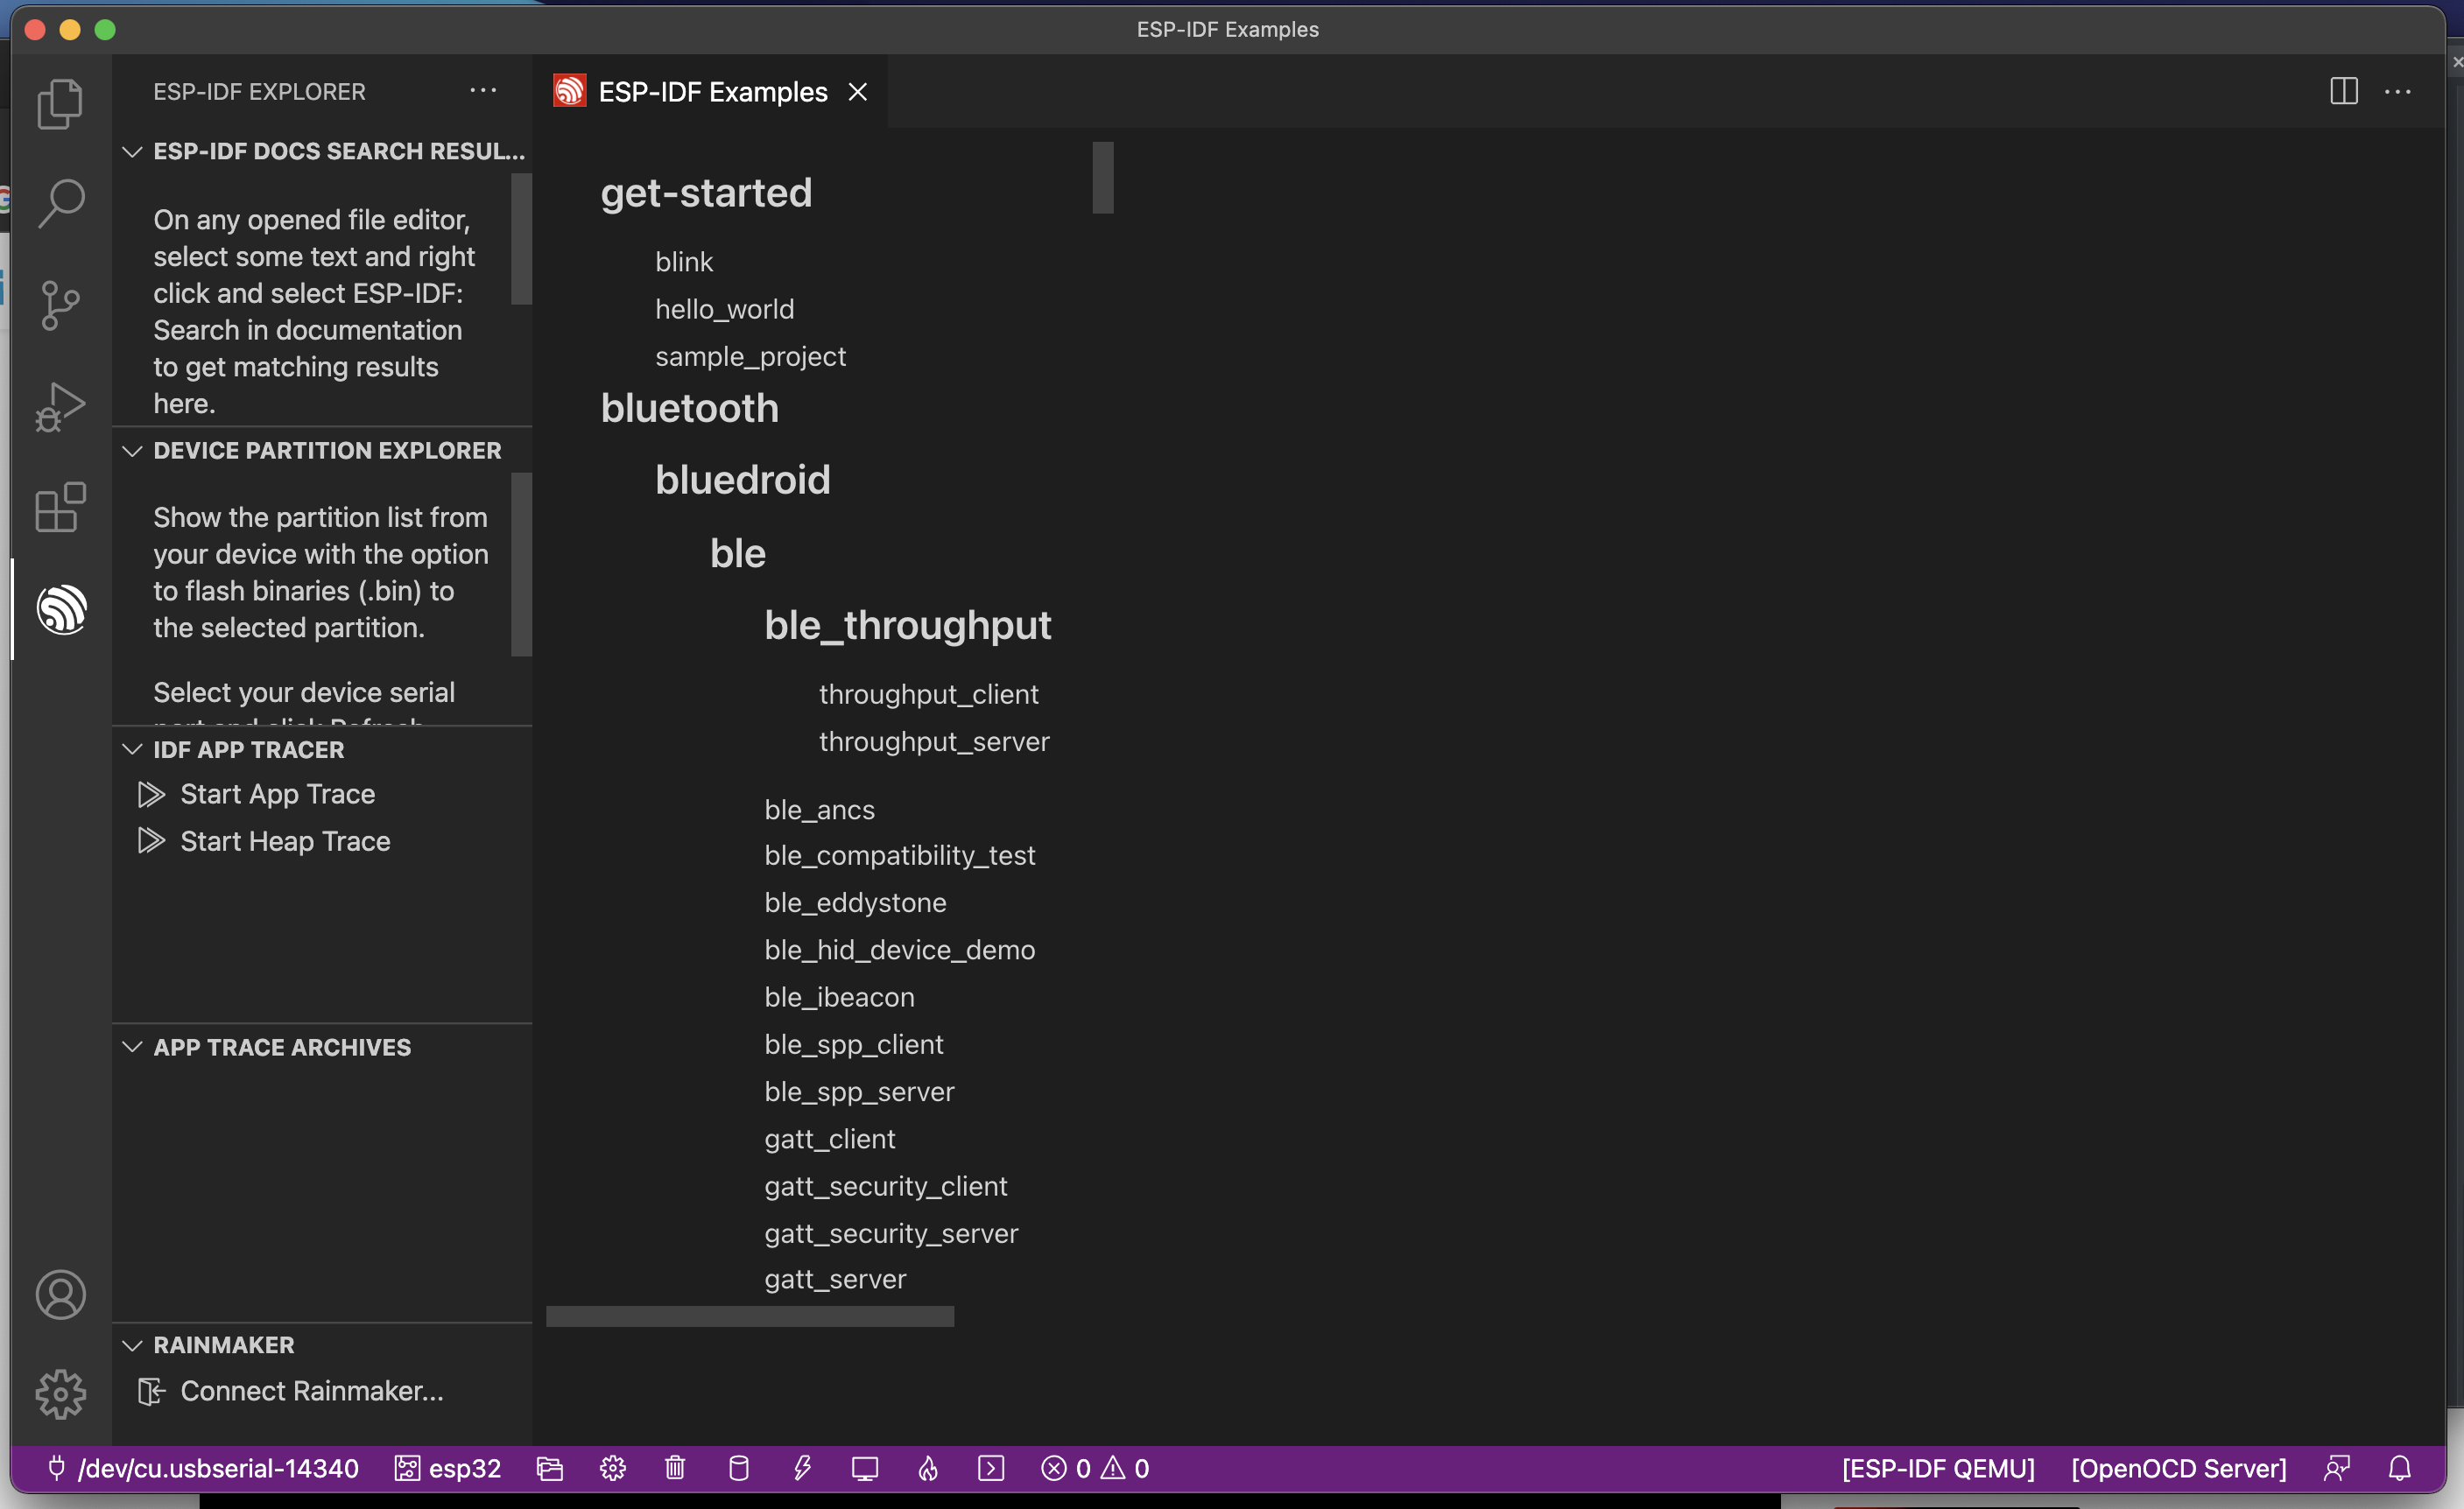Open the ble_spp_client example
The width and height of the screenshot is (2464, 1509).
pos(854,1044)
